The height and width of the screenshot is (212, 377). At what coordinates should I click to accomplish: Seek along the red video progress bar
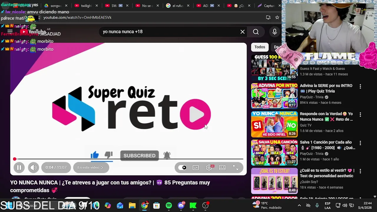128,159
